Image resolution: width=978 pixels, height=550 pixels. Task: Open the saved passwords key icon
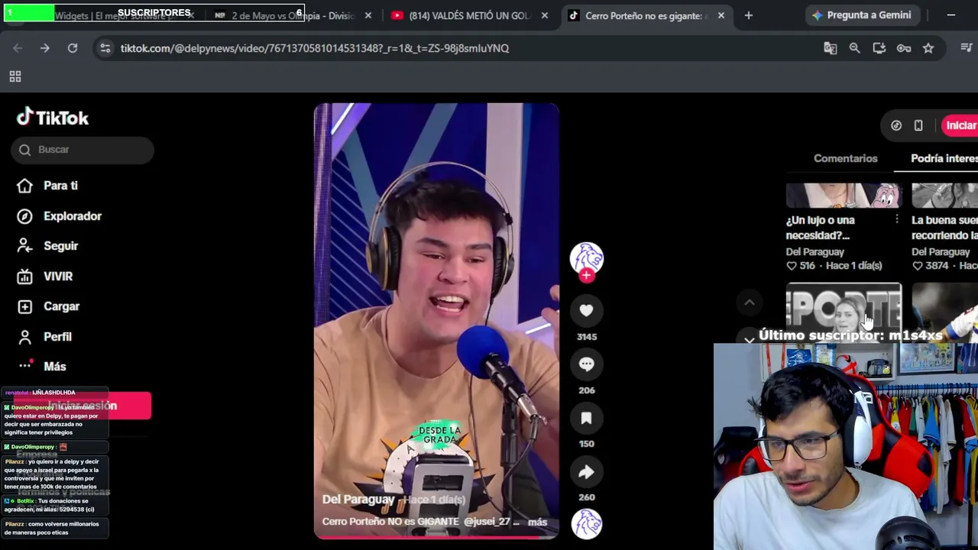click(904, 48)
